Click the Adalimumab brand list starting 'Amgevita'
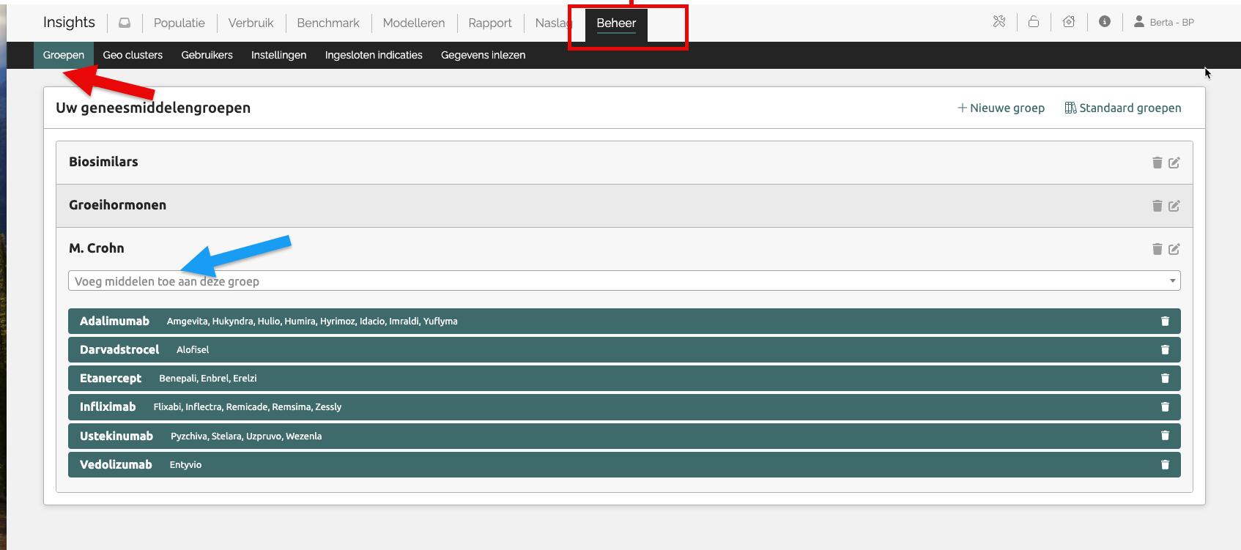Viewport: 1241px width, 550px height. click(x=312, y=321)
